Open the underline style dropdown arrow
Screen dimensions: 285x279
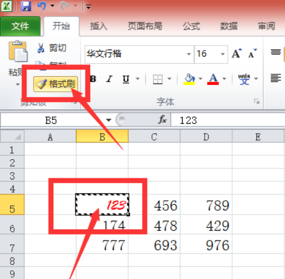point(138,79)
